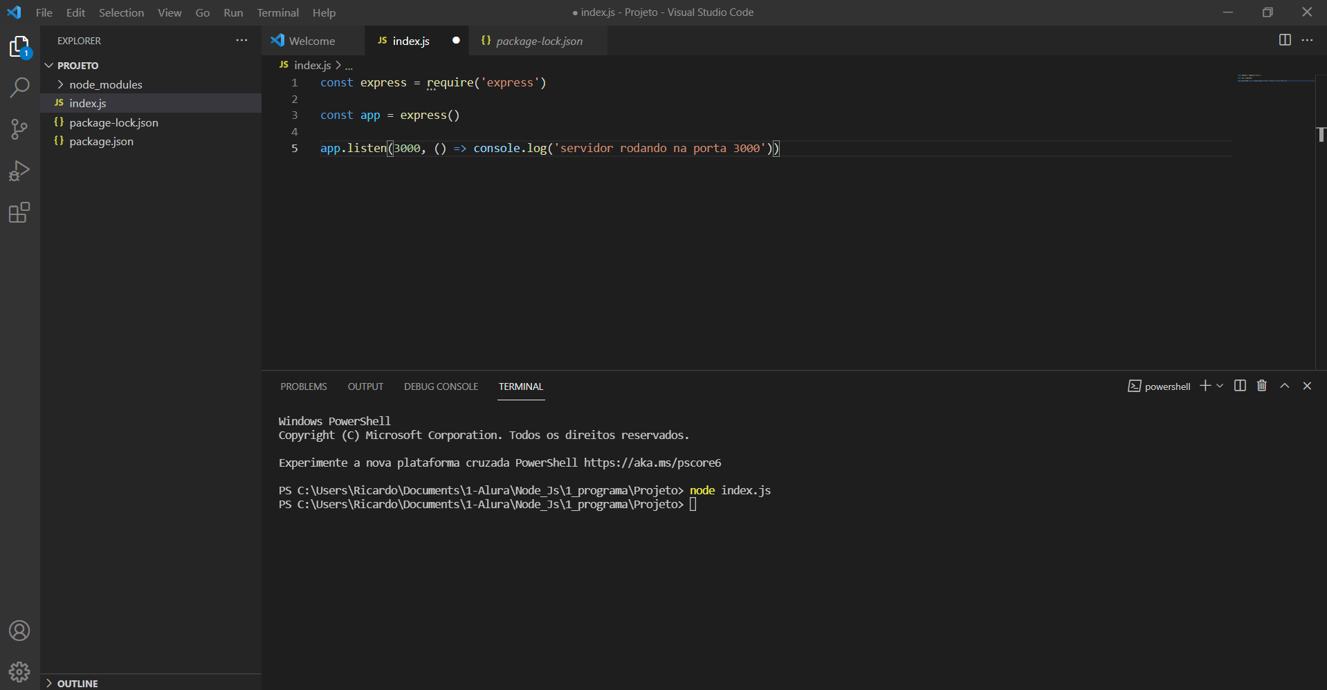Open the aka.ms/pscore6 link in terminal
This screenshot has height=690, width=1327.
pyautogui.click(x=652, y=463)
